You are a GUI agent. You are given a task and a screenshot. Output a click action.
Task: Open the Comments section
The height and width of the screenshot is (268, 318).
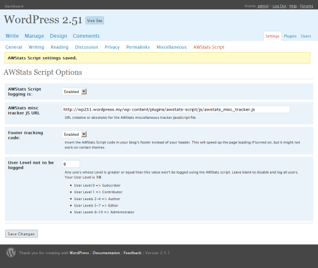click(86, 36)
